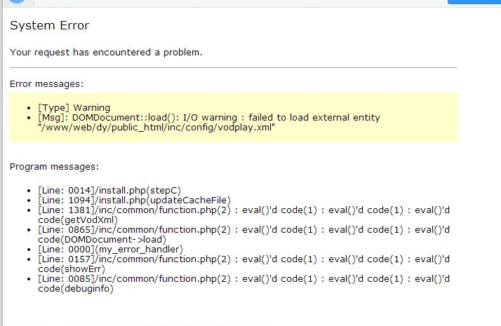Click the "System Error" heading

49,26
